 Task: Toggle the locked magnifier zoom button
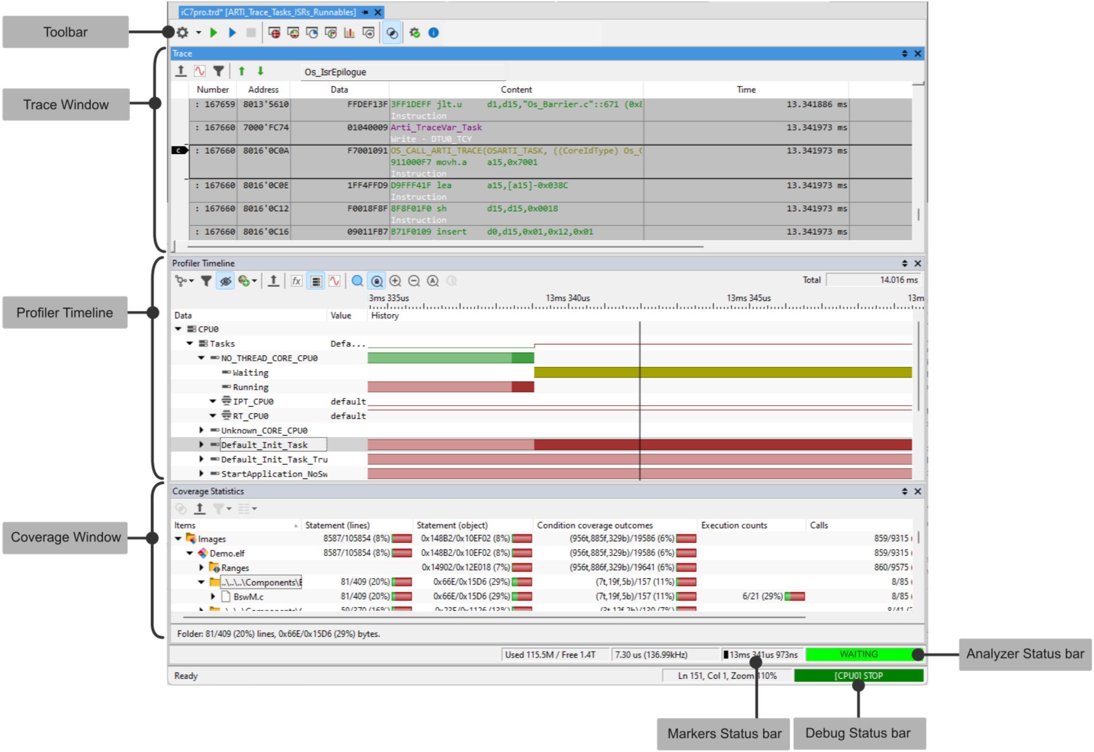coord(376,281)
